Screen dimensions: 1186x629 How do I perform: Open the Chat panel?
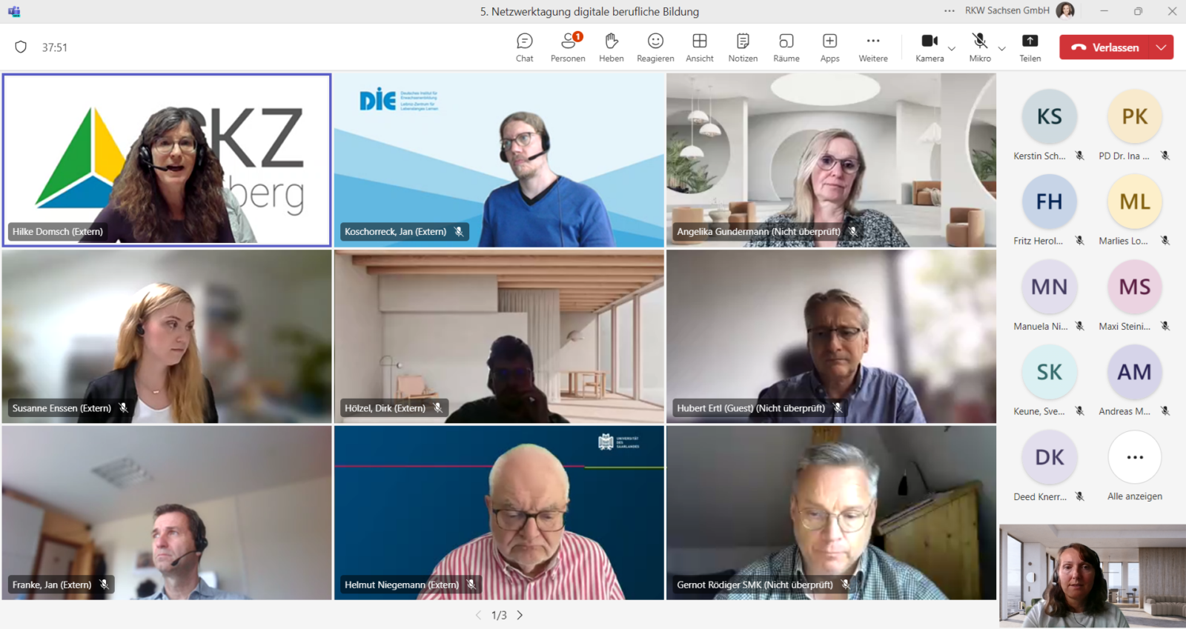click(524, 47)
